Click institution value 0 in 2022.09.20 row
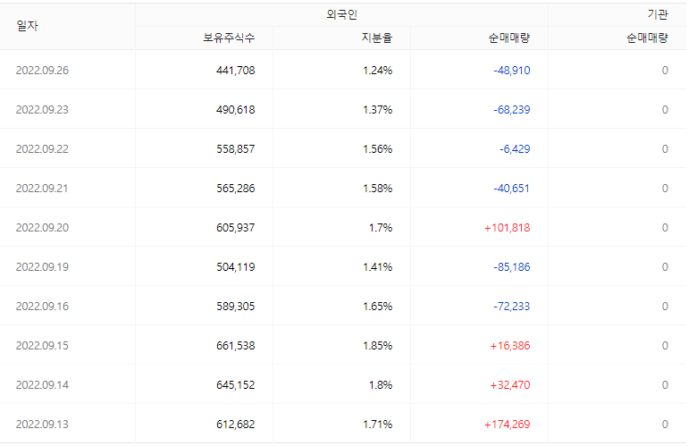The height and width of the screenshot is (446, 688). (x=665, y=227)
